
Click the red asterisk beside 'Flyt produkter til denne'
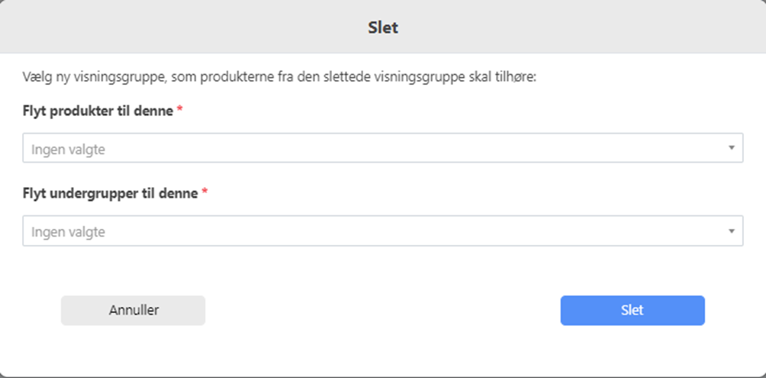pos(180,110)
